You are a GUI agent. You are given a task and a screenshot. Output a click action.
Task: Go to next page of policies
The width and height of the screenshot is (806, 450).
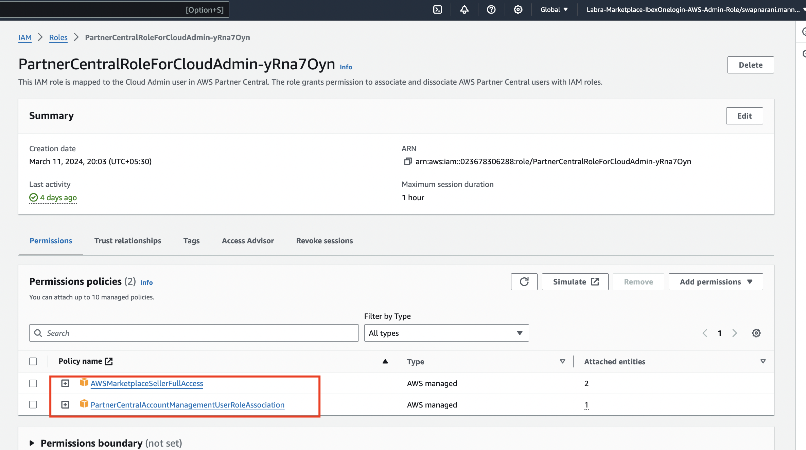click(x=735, y=333)
